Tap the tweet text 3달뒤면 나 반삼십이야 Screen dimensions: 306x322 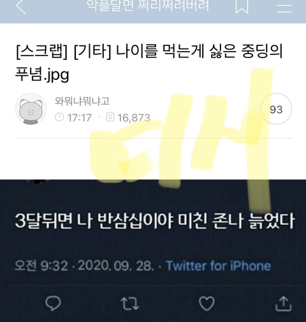pyautogui.click(x=94, y=221)
